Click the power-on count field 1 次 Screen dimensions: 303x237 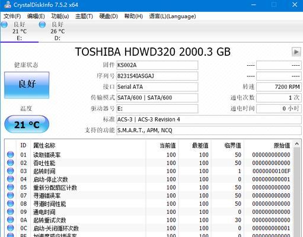pos(279,98)
